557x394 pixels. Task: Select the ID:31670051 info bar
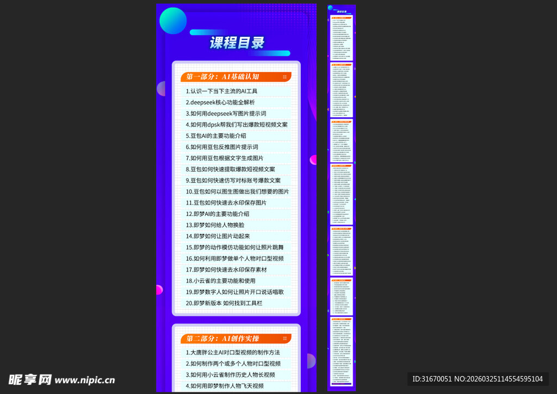click(481, 378)
